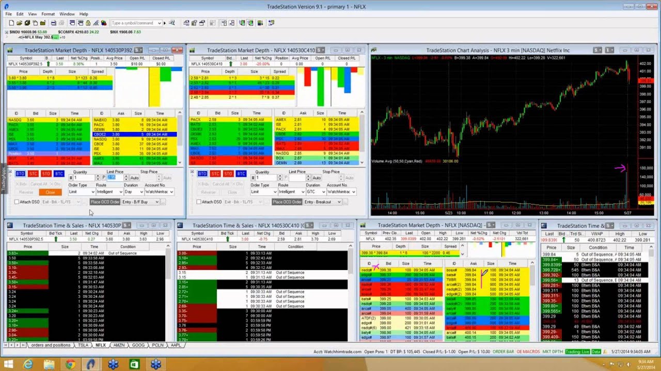The image size is (661, 371).
Task: Open Google Chrome from the taskbar
Action: [70, 364]
